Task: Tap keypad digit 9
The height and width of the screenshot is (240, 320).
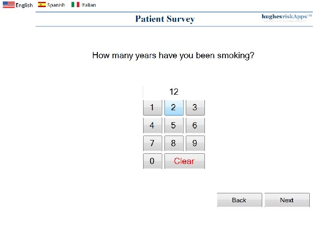Action: (x=195, y=143)
